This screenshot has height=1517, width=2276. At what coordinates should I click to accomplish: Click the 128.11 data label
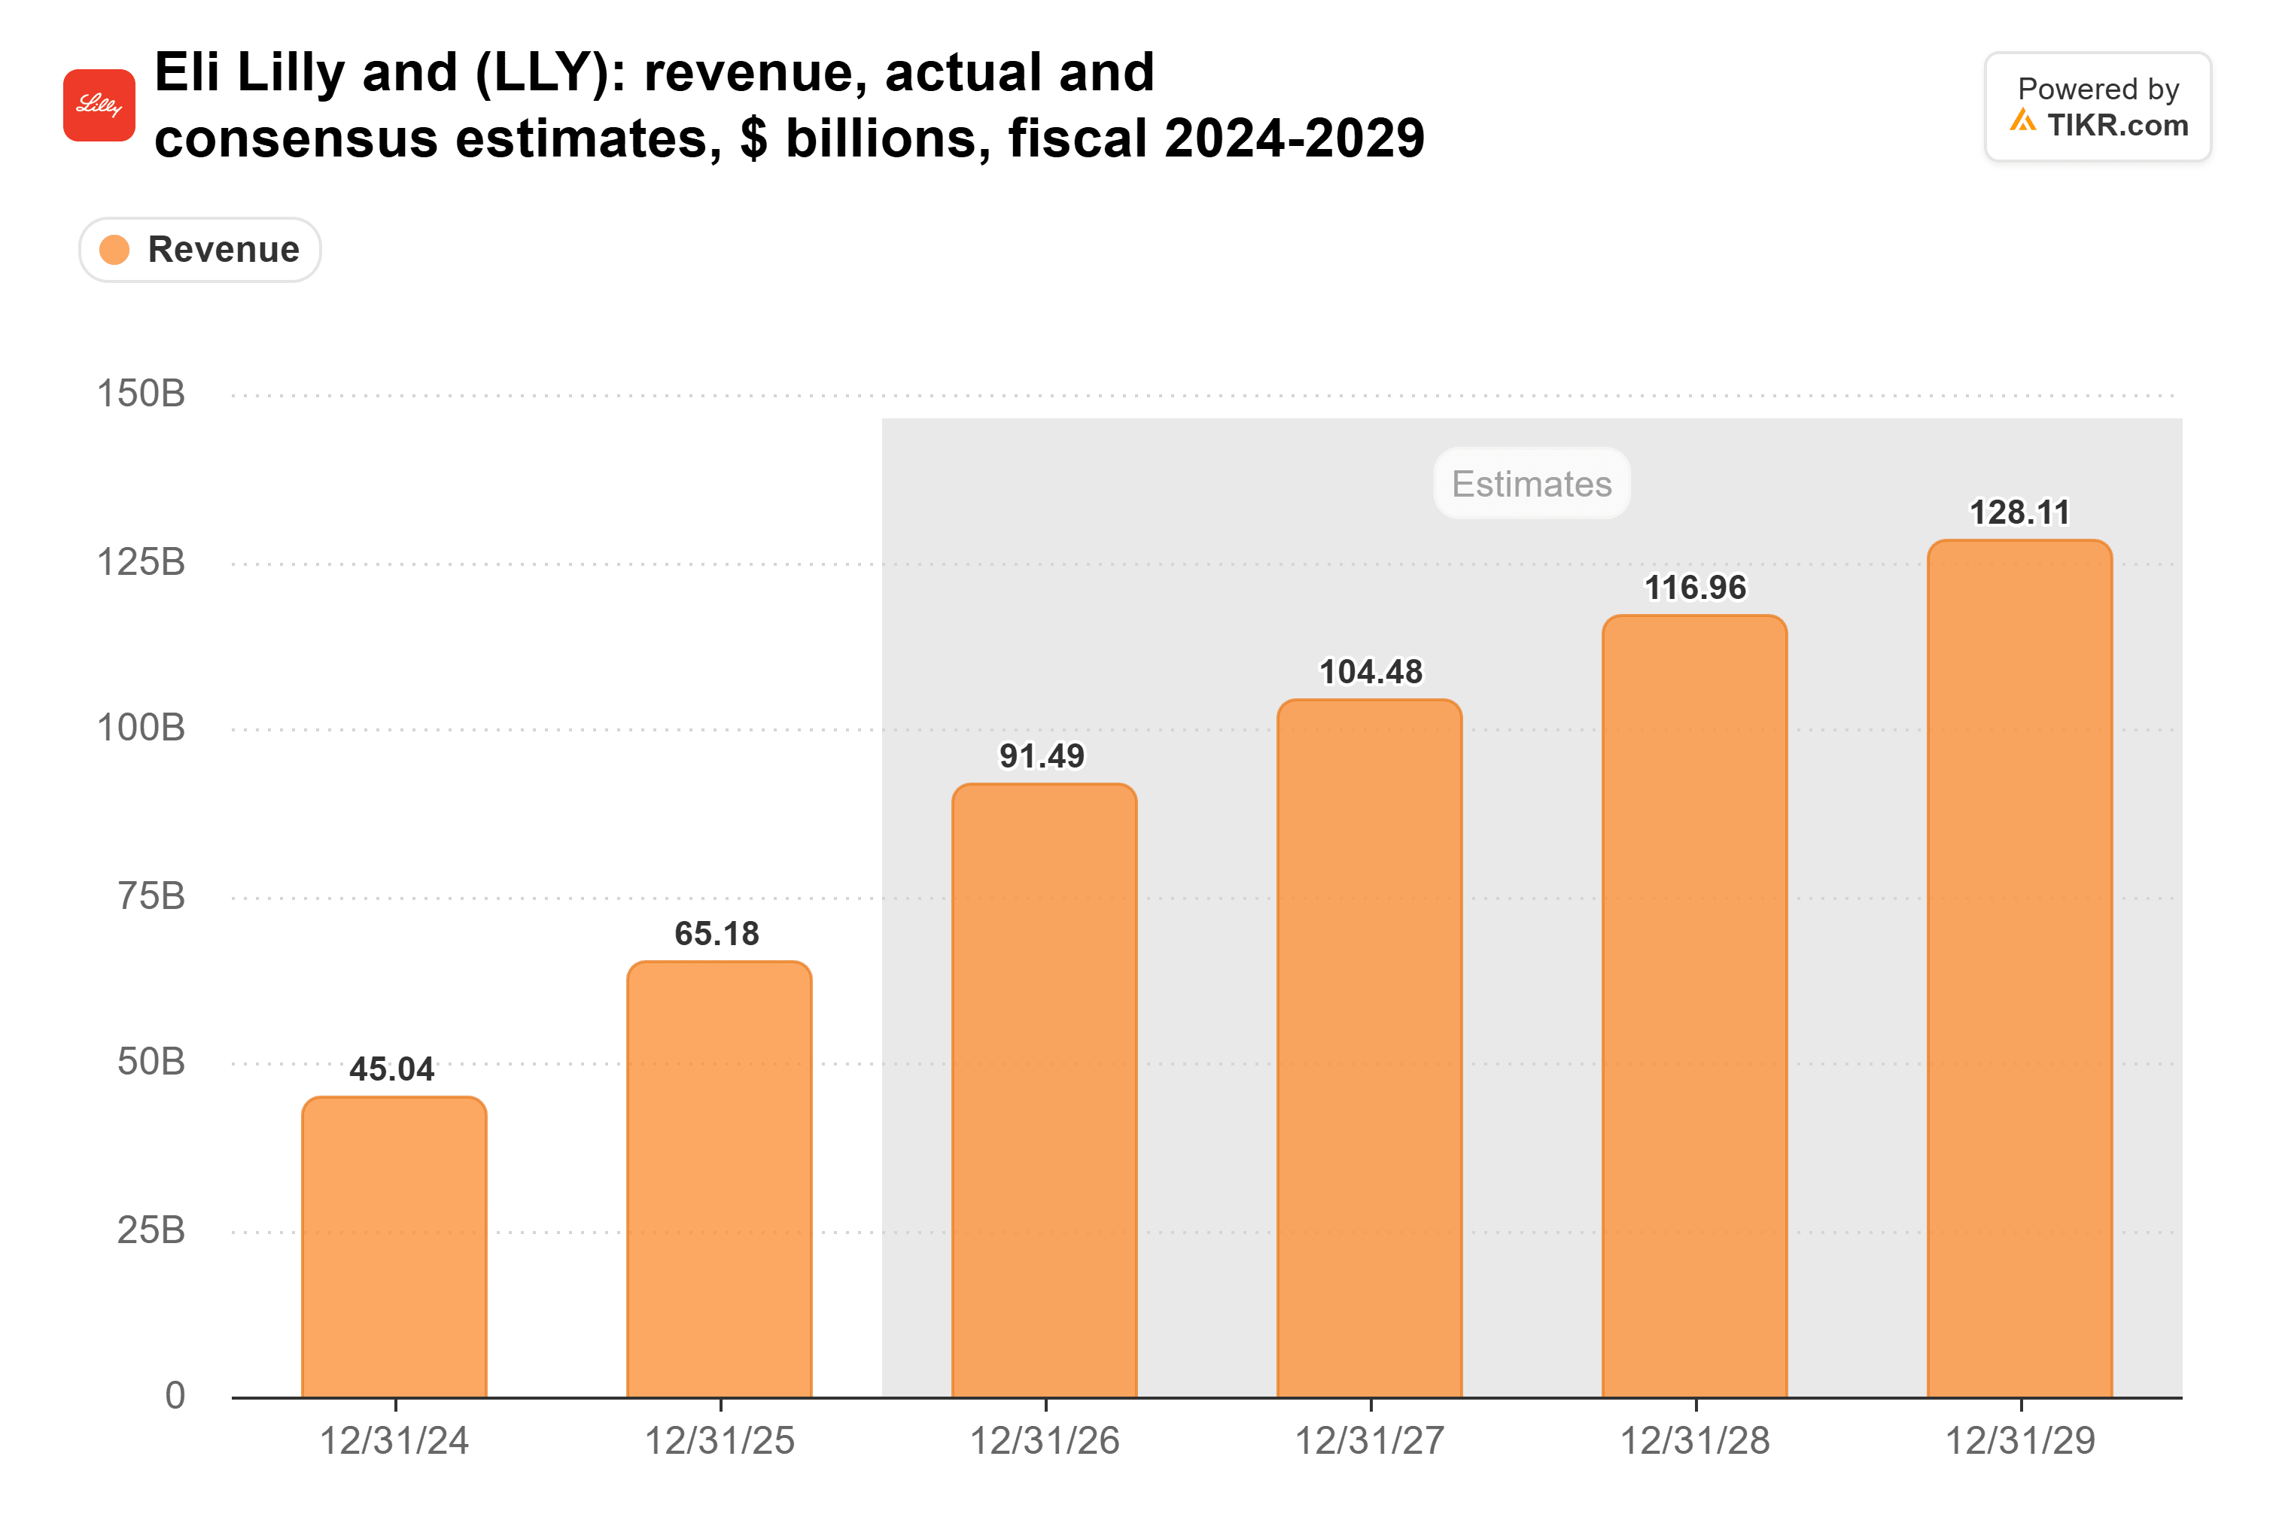2021,512
